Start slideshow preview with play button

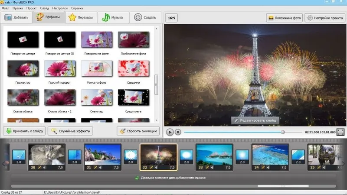[170, 132]
